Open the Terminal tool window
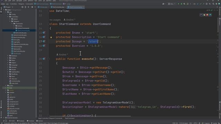 point(30,121)
